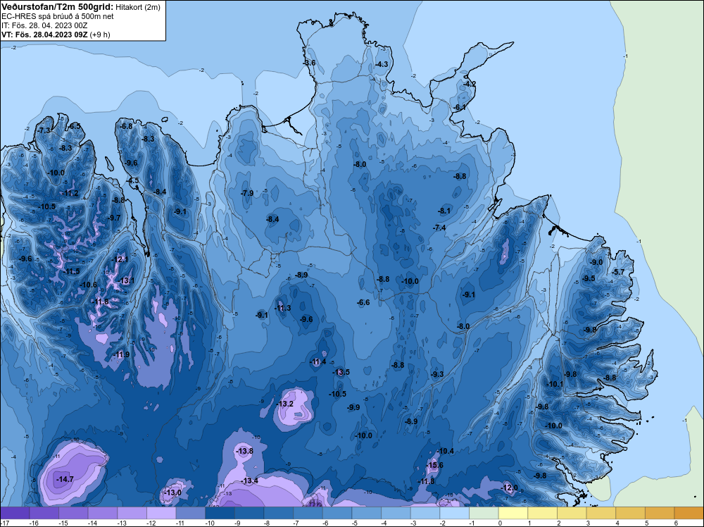Select the legend swatch between -12 and -11
The height and width of the screenshot is (527, 704).
coord(161,513)
